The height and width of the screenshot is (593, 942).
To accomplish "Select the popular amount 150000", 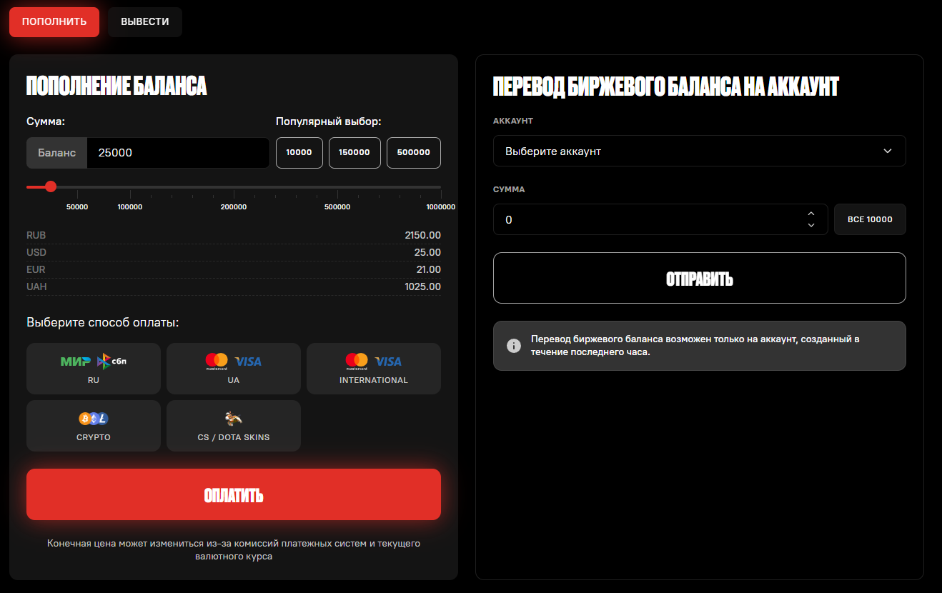I will pos(355,153).
